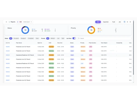Click the Reports title text
This screenshot has width=137, height=103.
coord(13,22)
